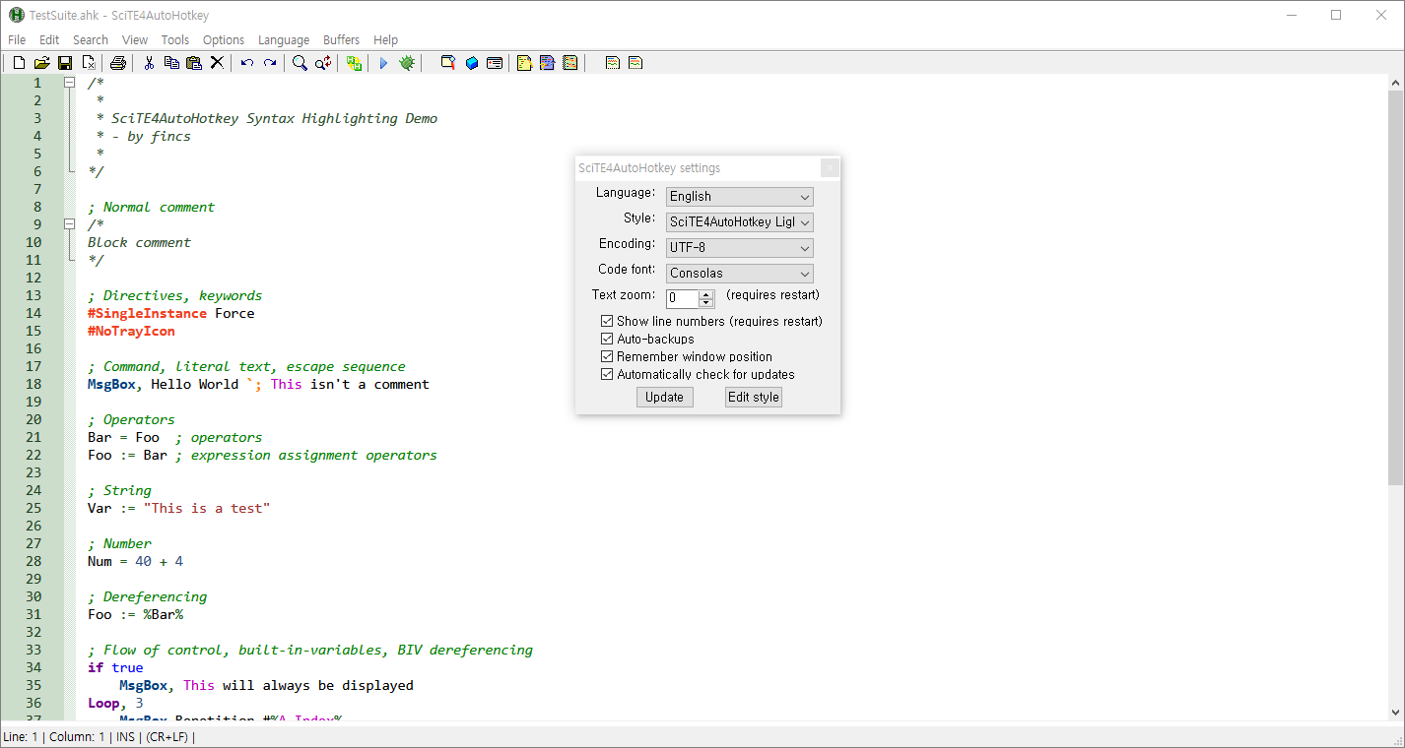Open the Code font dropdown showing Consolas

point(740,274)
